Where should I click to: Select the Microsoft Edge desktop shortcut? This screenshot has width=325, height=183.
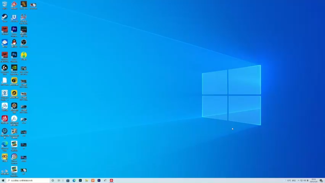tap(4, 146)
